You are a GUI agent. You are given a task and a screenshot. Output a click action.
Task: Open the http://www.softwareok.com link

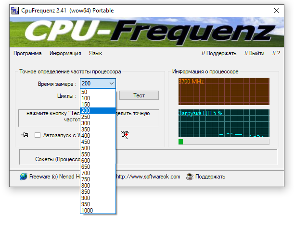[148, 177]
